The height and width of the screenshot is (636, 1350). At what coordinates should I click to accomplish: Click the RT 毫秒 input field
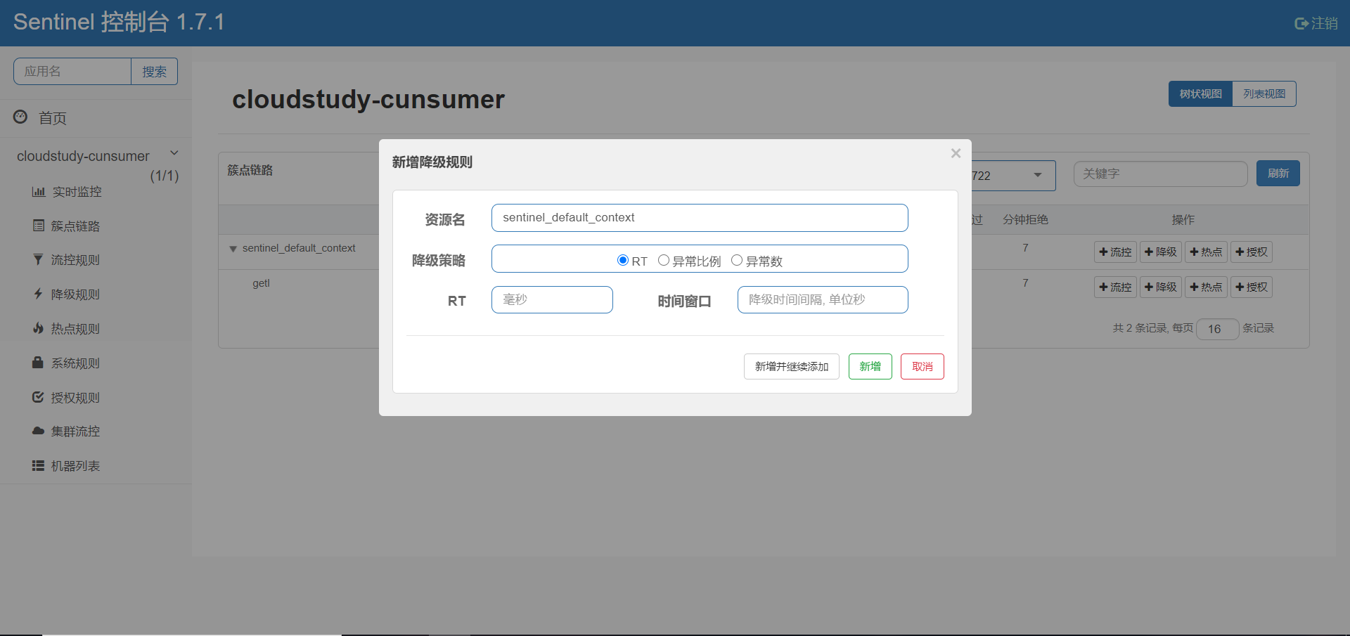pos(552,300)
